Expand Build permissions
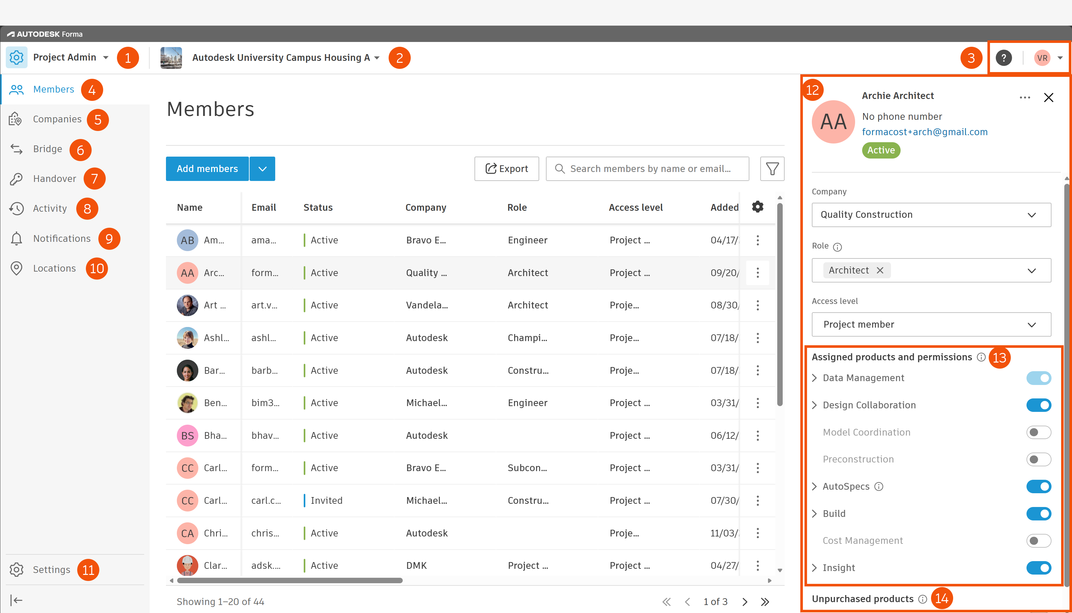Viewport: 1072px width, 613px height. (814, 514)
